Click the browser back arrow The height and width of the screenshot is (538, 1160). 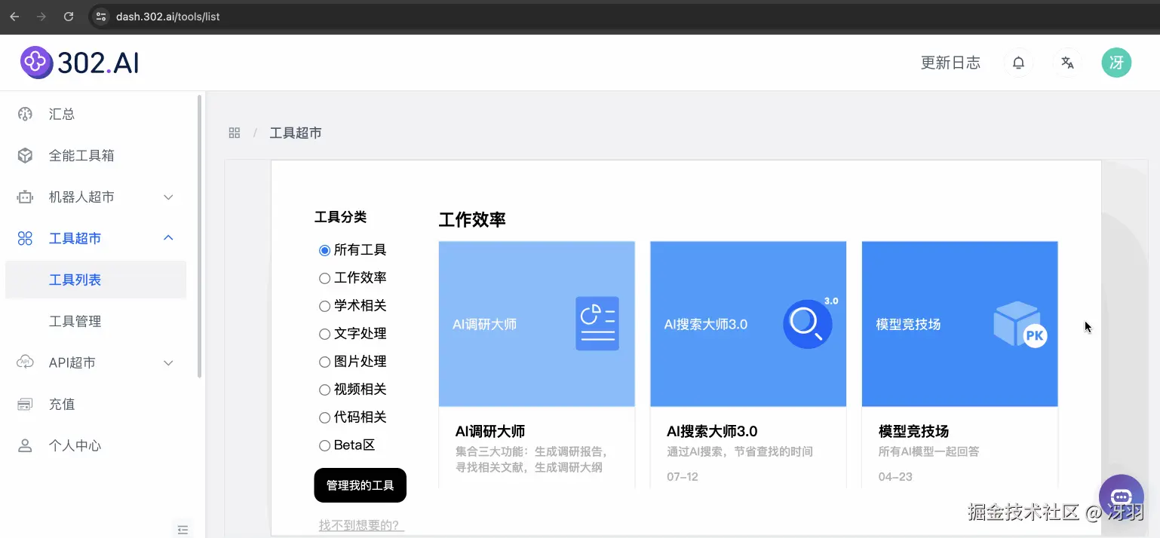point(14,17)
